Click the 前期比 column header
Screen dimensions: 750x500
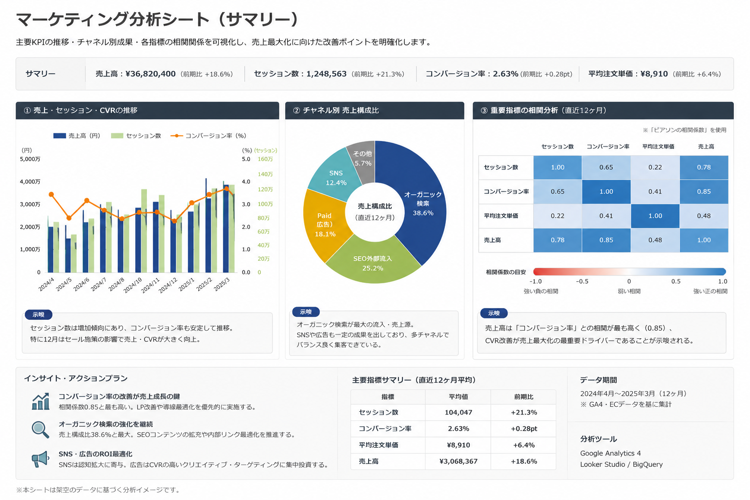(x=524, y=397)
